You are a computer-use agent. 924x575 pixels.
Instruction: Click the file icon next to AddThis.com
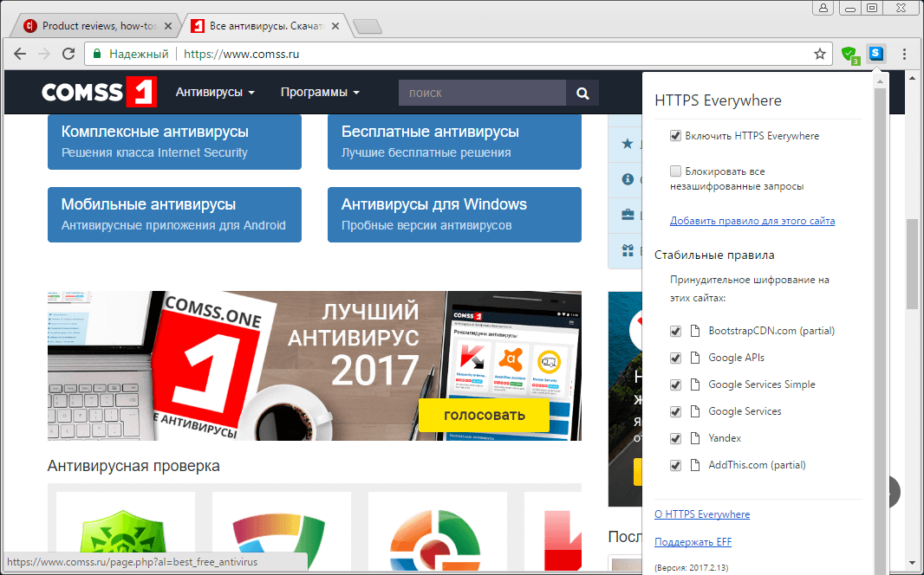click(x=695, y=465)
